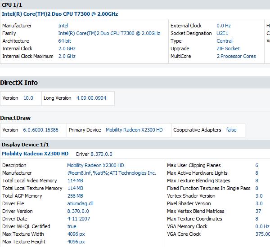270x247 pixels.
Task: Select the Architecture value 64-bit
Action: pyautogui.click(x=64, y=41)
